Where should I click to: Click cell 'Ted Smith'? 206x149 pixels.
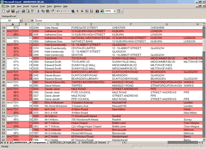point(57,58)
